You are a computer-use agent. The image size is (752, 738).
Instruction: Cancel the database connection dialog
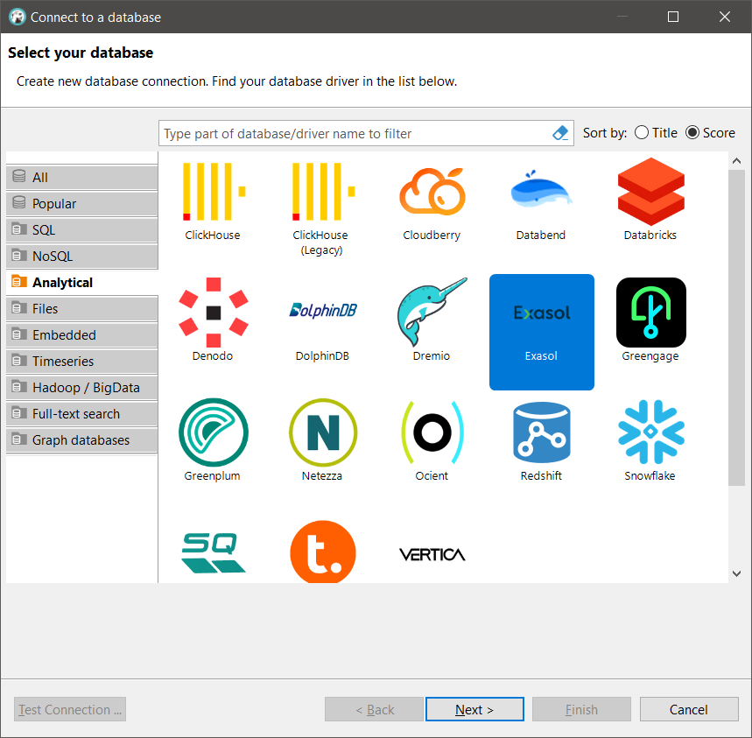[x=689, y=709]
